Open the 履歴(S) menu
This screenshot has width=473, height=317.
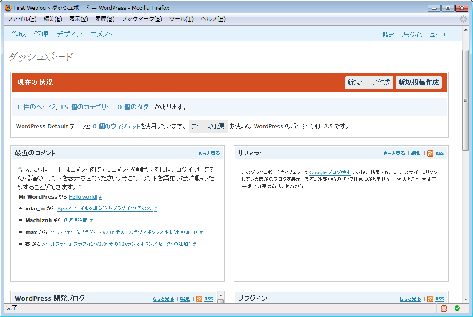pos(105,19)
